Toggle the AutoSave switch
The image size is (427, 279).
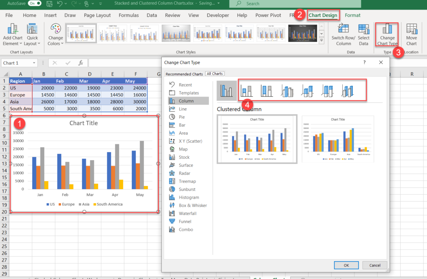point(35,4)
